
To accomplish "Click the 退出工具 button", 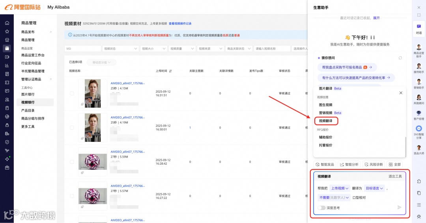I will coord(395,177).
